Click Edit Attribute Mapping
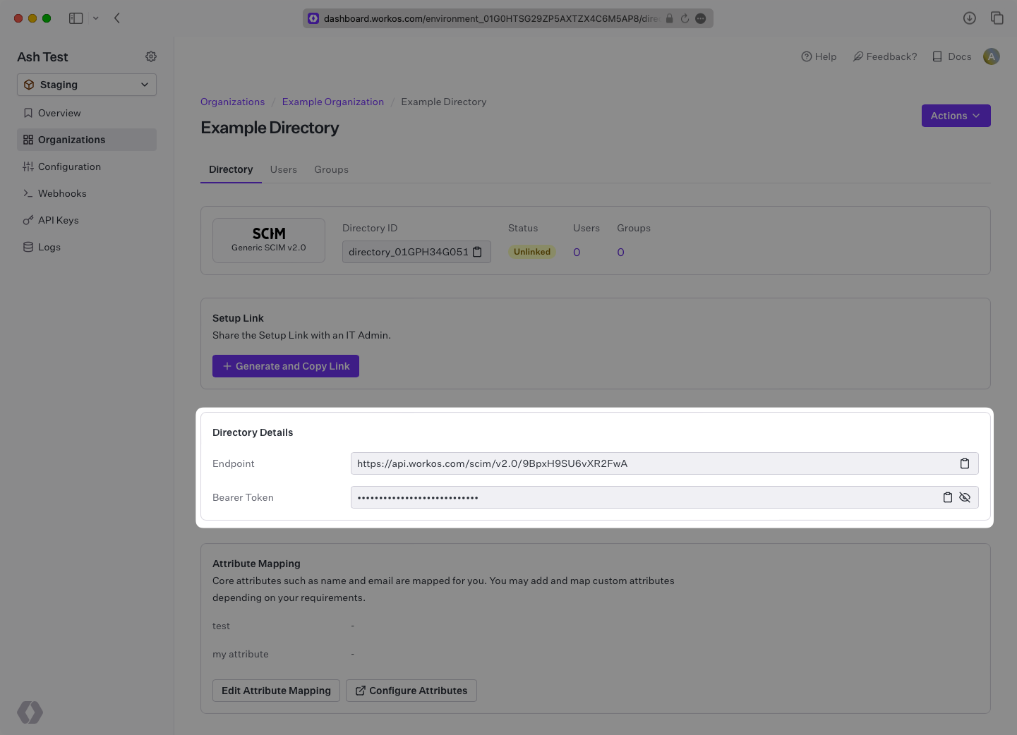 (275, 690)
